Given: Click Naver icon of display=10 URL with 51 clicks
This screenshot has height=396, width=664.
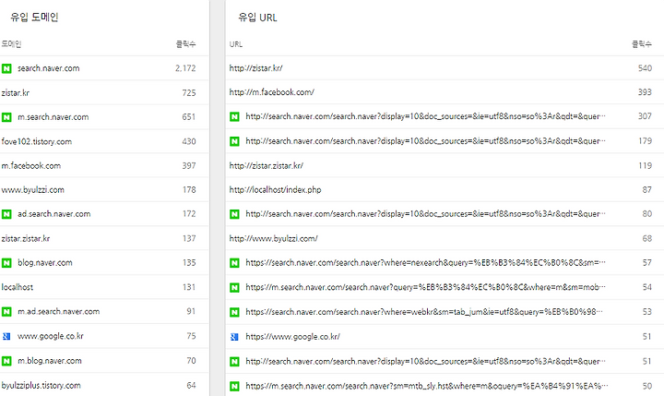Looking at the screenshot, I should tap(234, 361).
